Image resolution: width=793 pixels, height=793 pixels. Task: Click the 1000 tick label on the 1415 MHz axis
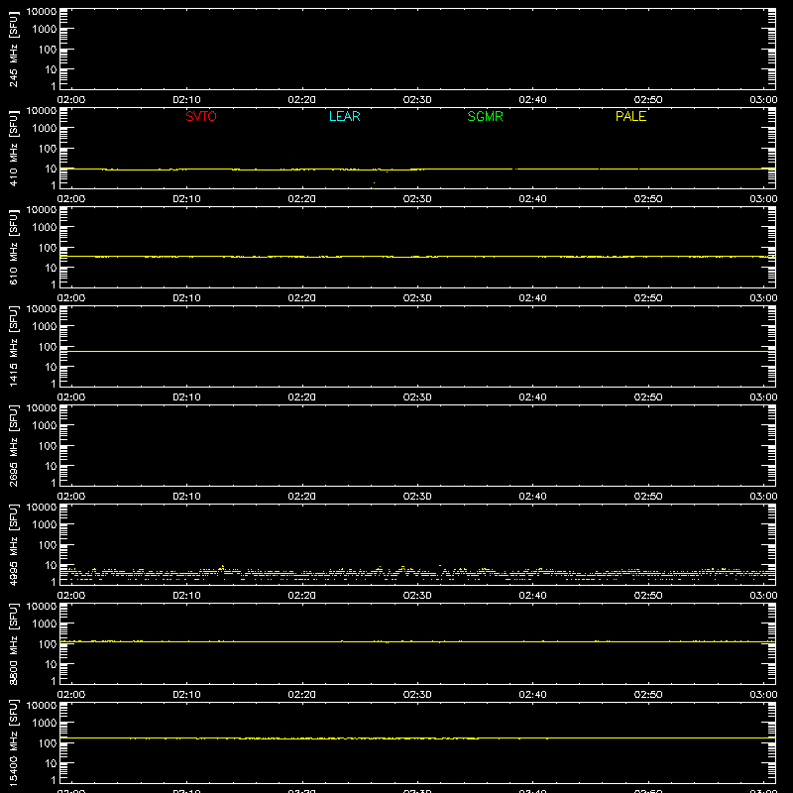(x=45, y=327)
